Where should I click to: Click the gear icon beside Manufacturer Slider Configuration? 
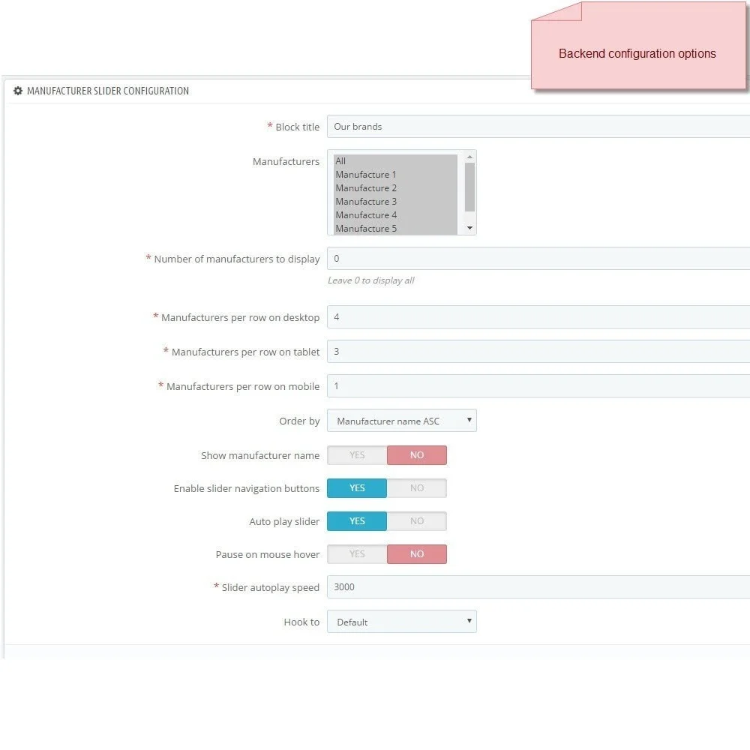click(x=18, y=91)
